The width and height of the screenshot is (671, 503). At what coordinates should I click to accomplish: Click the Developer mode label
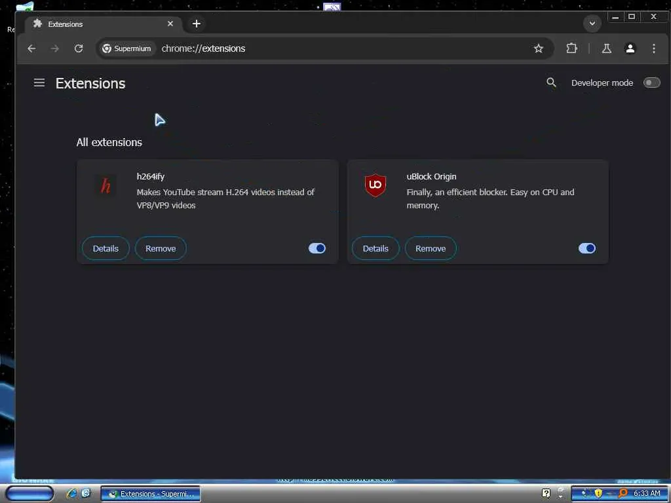(x=602, y=83)
